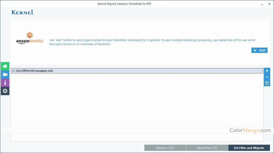The height and width of the screenshot is (153, 274).
Task: Click Set Filter and Migrate
Action: (249, 148)
